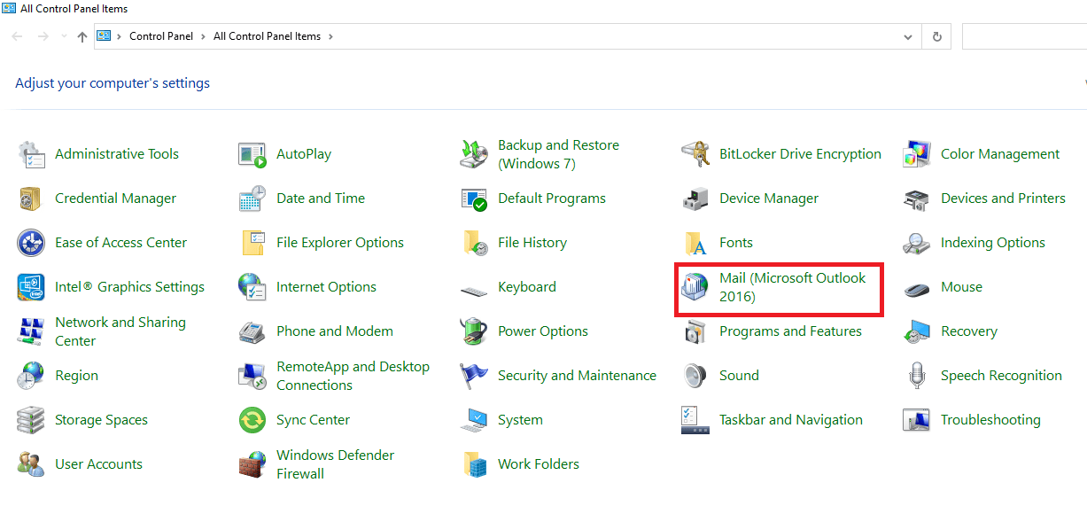Click the Ease of Access Center icon
This screenshot has width=1087, height=506.
(31, 243)
